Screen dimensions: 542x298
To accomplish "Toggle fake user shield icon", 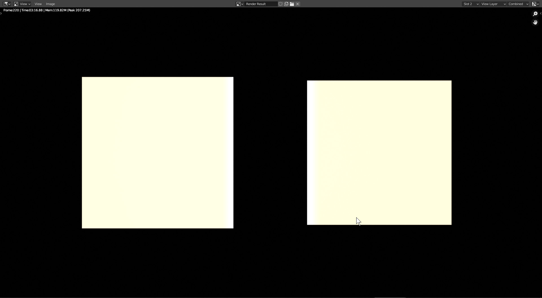I will coord(281,4).
